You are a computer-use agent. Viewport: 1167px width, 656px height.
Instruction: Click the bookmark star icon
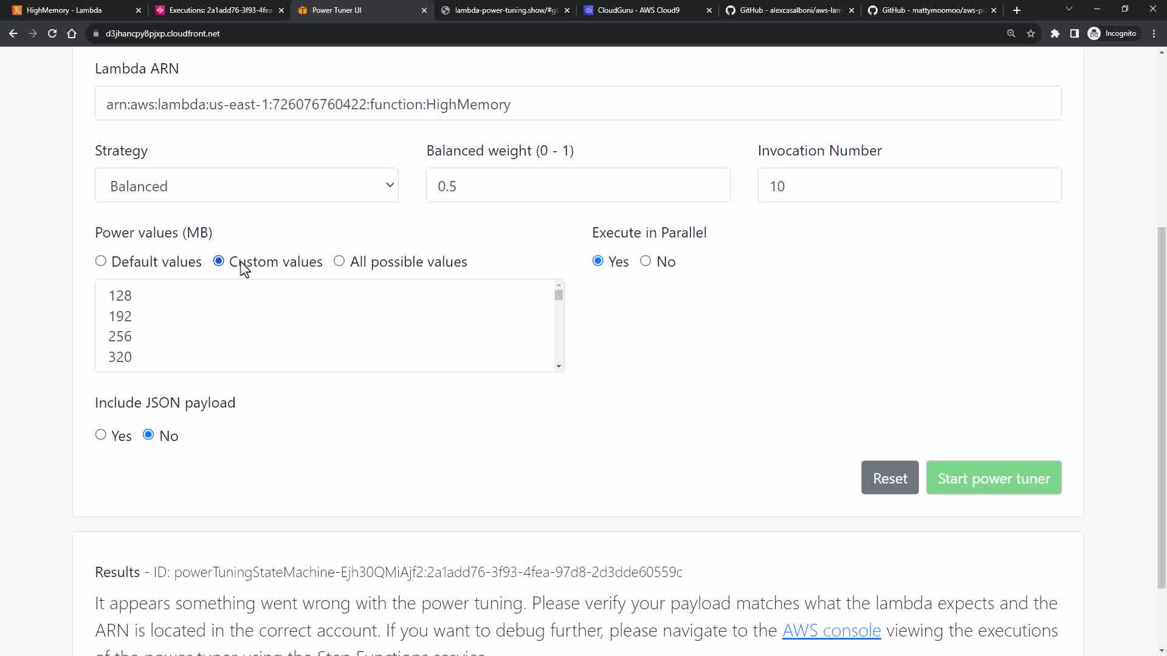click(1031, 33)
